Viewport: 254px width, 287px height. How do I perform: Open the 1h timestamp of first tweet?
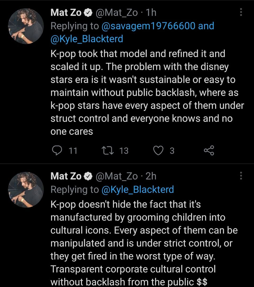151,12
